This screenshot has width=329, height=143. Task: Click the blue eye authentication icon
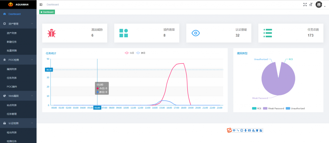(x=196, y=33)
